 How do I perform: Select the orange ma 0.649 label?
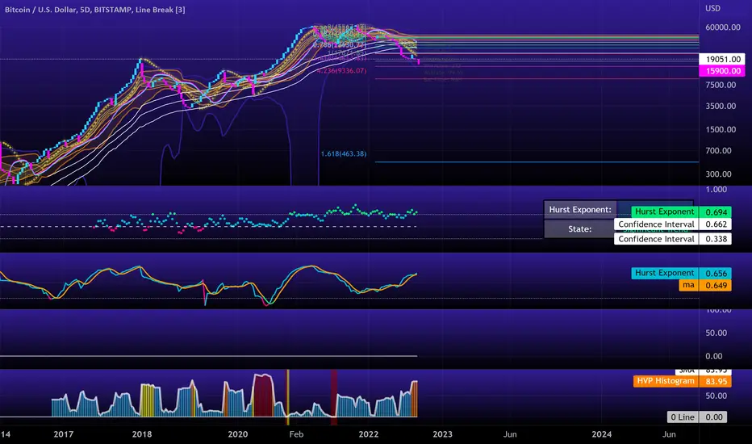(x=705, y=285)
